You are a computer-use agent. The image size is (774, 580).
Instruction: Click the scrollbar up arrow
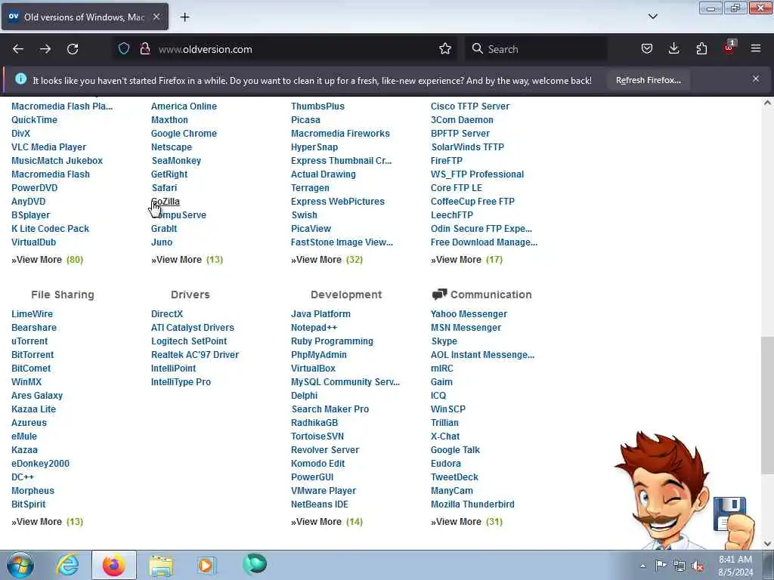coord(767,103)
